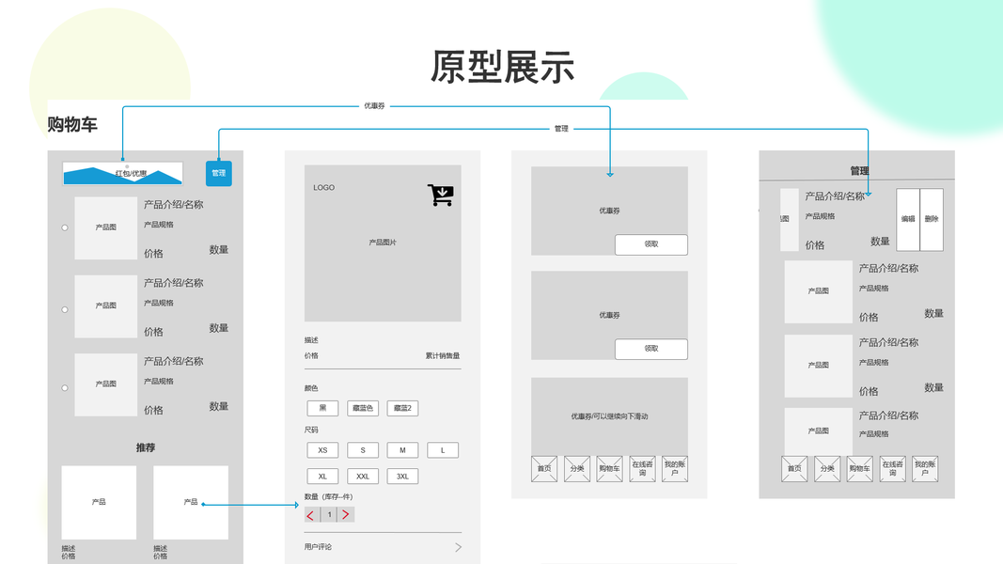Select size XXL
This screenshot has height=564, width=1003.
pos(363,477)
